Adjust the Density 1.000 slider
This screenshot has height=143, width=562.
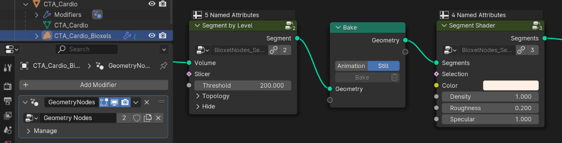click(x=490, y=97)
